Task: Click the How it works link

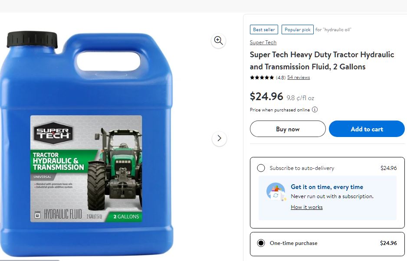Action: click(x=306, y=207)
